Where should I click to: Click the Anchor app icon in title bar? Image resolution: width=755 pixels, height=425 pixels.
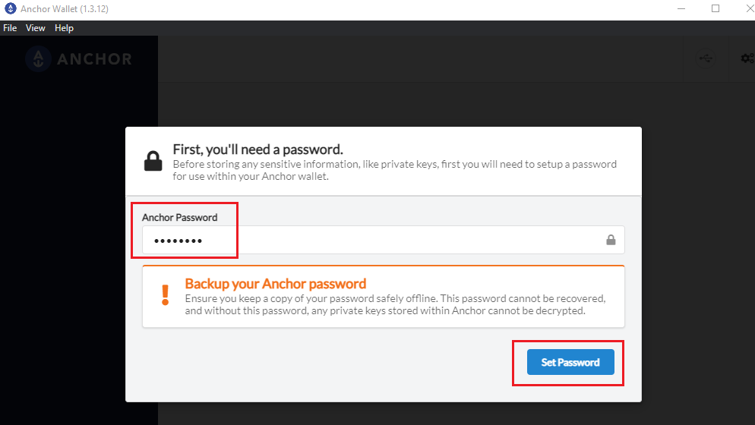(10, 8)
